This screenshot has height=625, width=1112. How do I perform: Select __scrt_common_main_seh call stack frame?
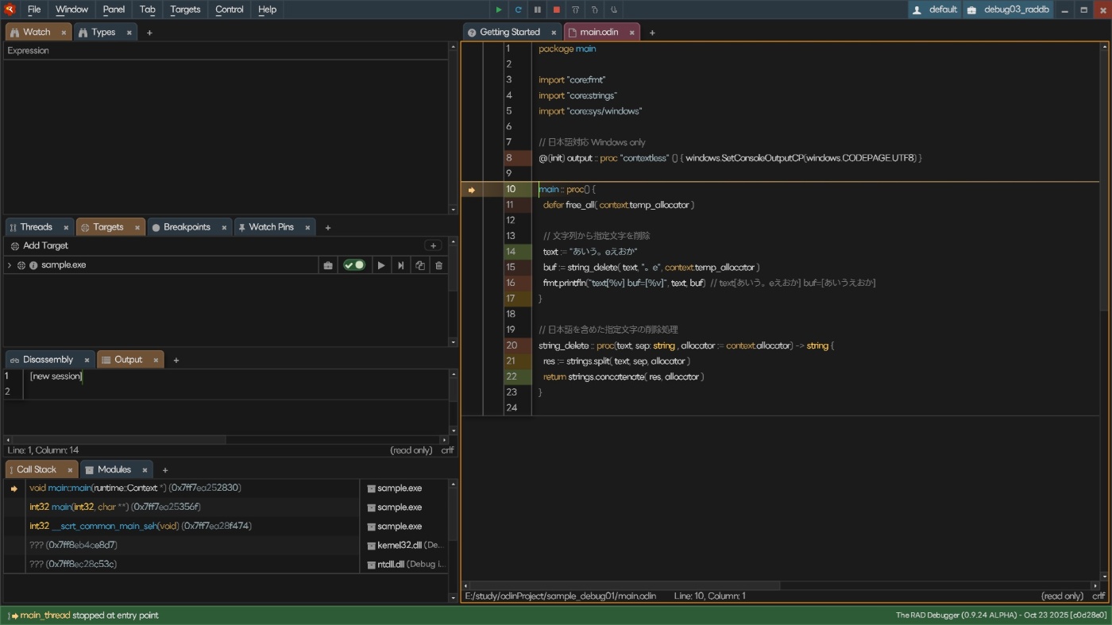click(191, 527)
